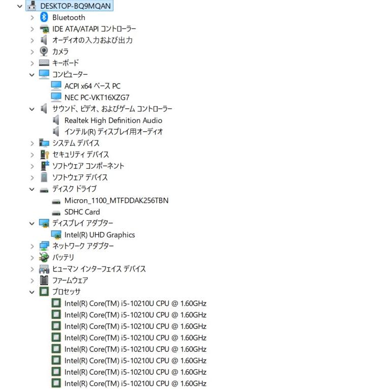The height and width of the screenshot is (389, 389).
Task: Expand the キーボード category
Action: click(x=32, y=63)
